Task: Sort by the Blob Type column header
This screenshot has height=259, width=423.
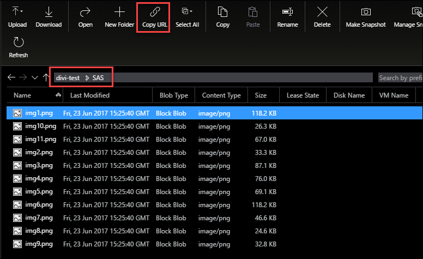Action: (174, 95)
